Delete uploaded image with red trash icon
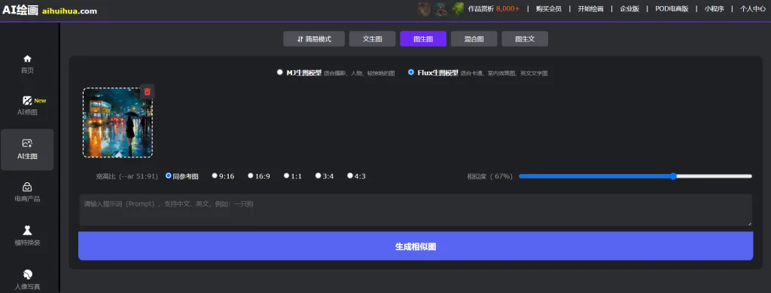Viewport: 771px width, 293px height. click(148, 91)
